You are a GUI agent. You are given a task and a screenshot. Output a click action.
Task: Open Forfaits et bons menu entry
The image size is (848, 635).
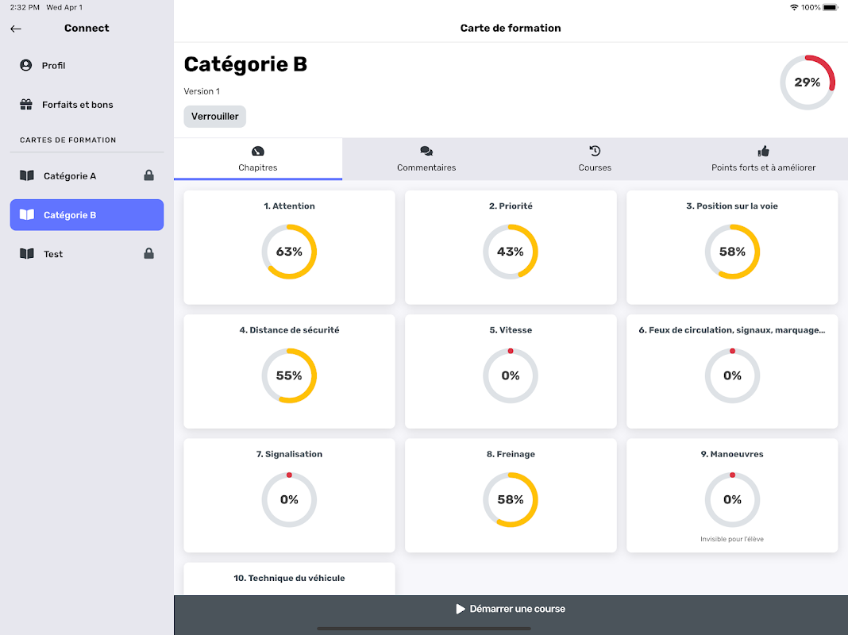coord(87,104)
